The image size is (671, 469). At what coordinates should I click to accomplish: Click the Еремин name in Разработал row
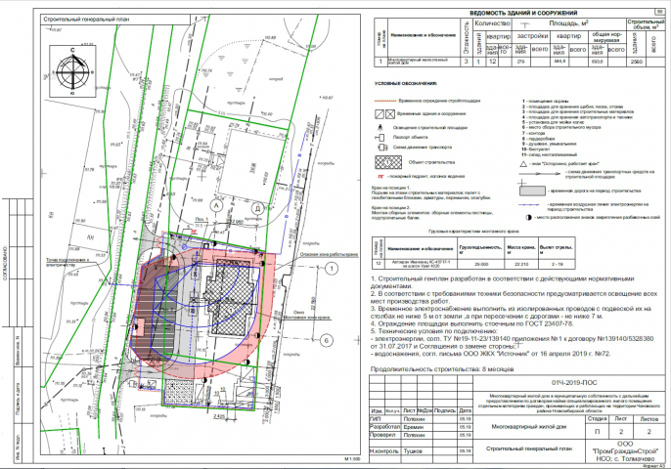click(414, 427)
